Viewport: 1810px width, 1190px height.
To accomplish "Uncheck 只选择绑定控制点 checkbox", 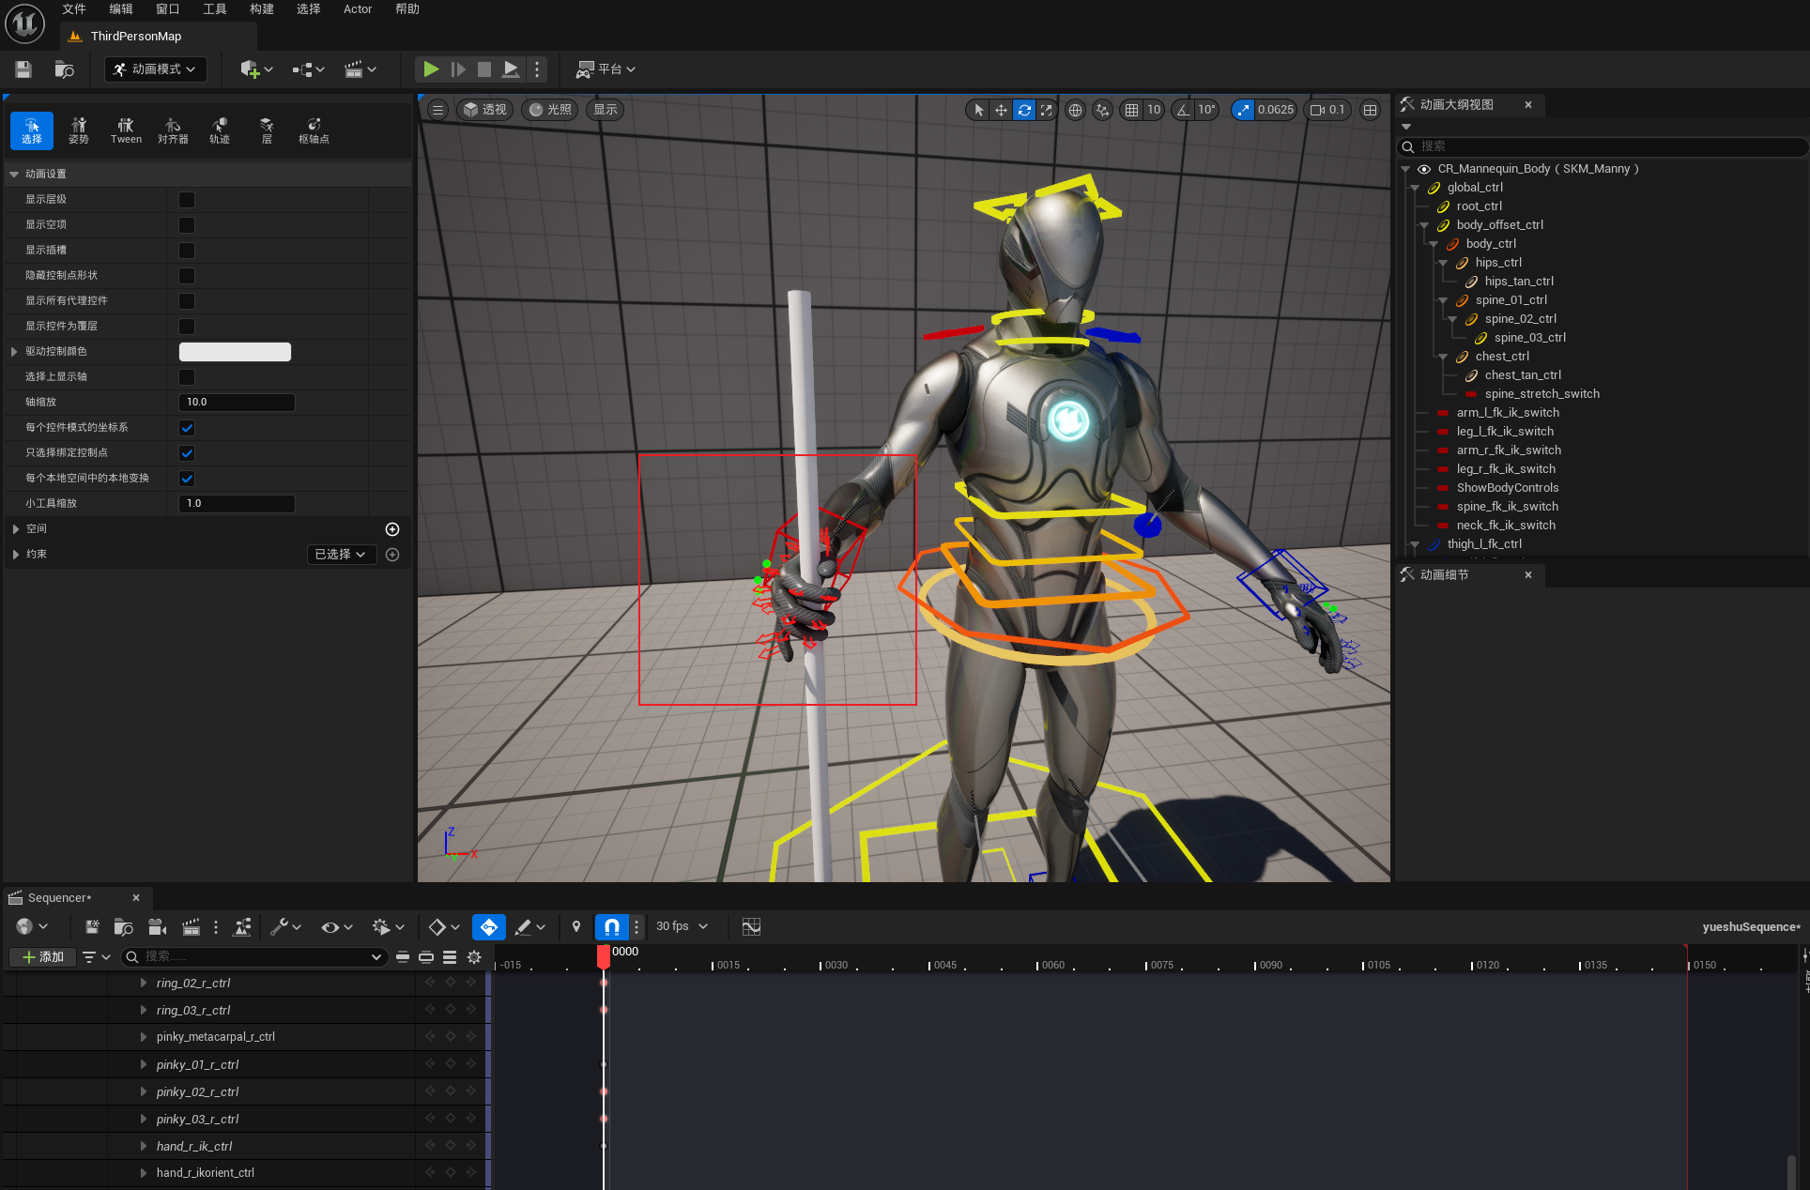I will pos(187,452).
